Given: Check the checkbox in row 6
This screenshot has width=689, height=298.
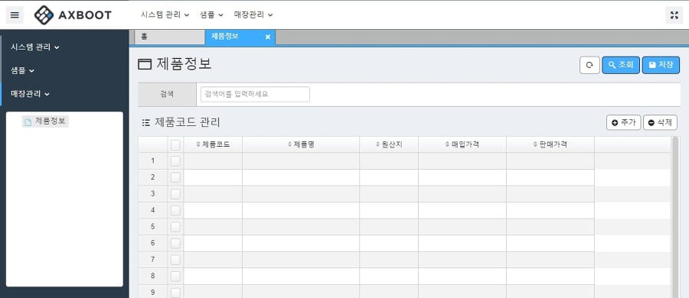Looking at the screenshot, I should (x=175, y=243).
